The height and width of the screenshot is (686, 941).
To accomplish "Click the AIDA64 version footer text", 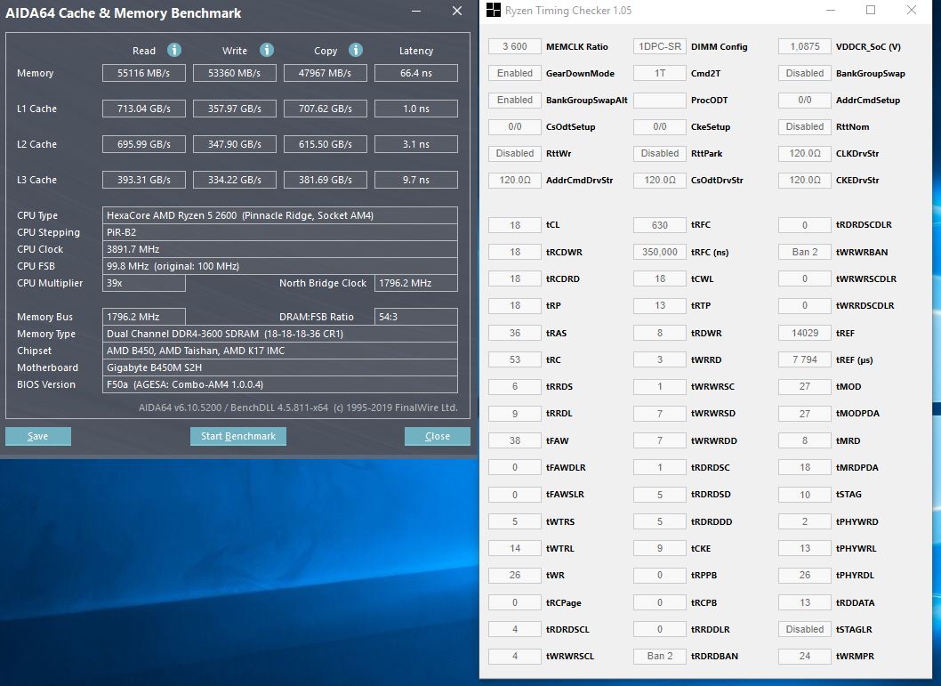I will point(298,408).
